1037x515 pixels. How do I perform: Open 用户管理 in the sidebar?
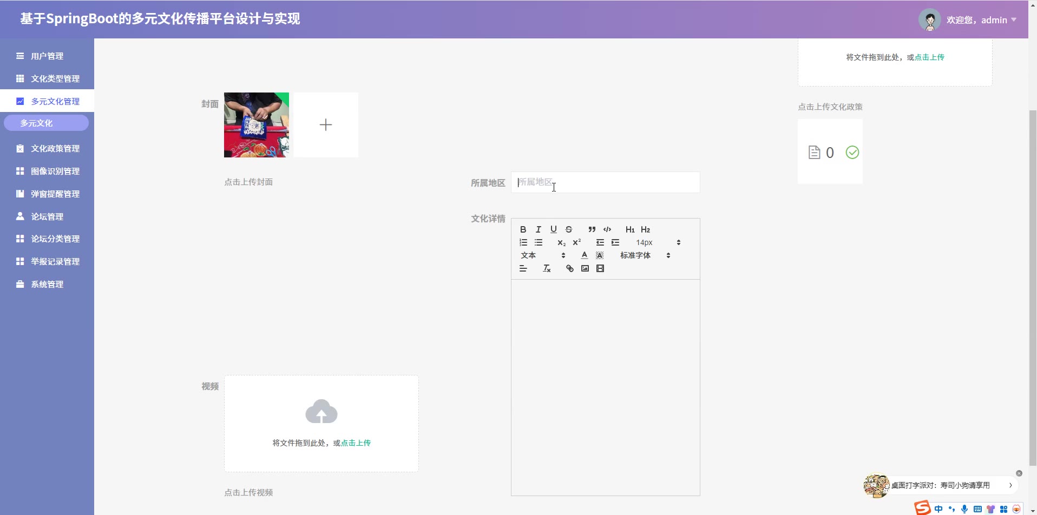tap(47, 56)
